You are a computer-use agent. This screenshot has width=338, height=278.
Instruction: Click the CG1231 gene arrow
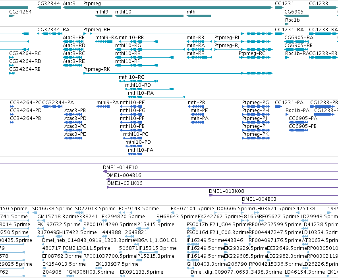click(x=279, y=8)
